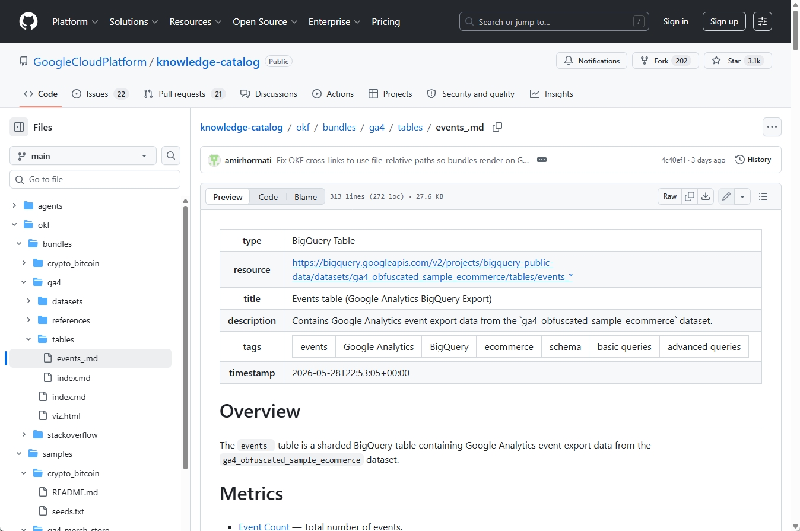Copy the file path events_.md

click(497, 127)
